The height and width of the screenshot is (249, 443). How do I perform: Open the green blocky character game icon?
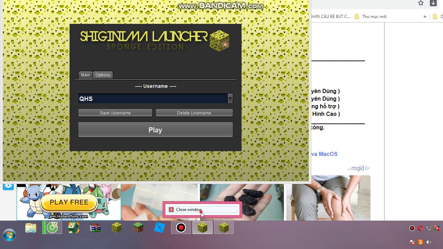click(x=74, y=228)
